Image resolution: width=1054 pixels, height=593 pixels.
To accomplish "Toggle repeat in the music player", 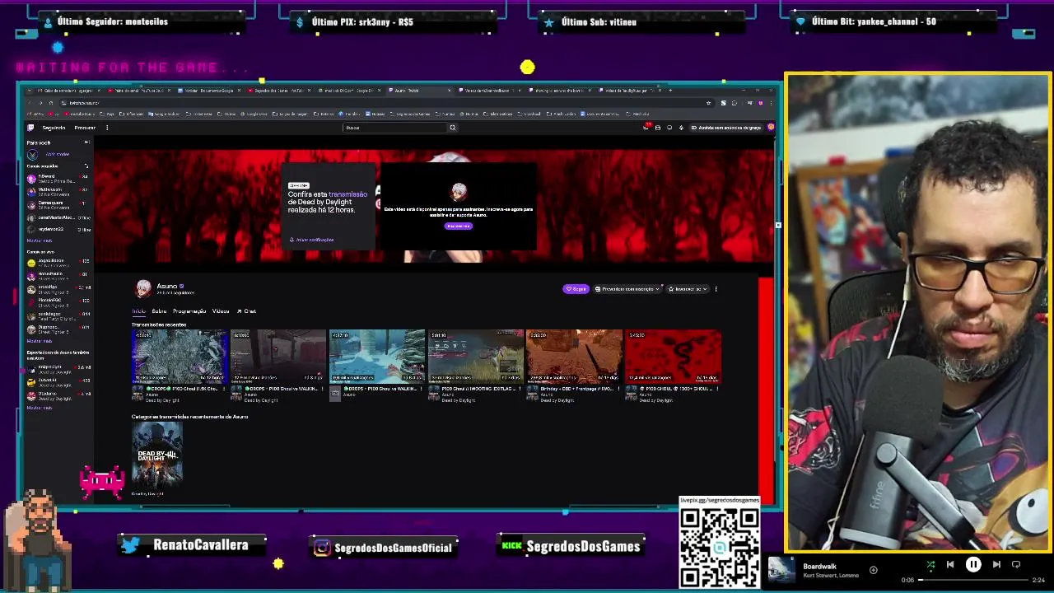I will coord(1016,564).
